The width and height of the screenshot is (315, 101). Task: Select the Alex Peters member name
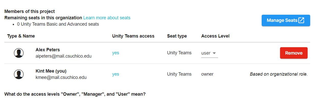48,50
